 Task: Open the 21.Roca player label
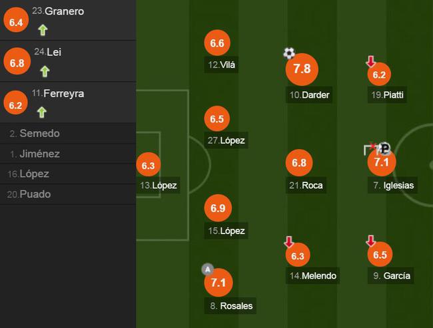(306, 185)
